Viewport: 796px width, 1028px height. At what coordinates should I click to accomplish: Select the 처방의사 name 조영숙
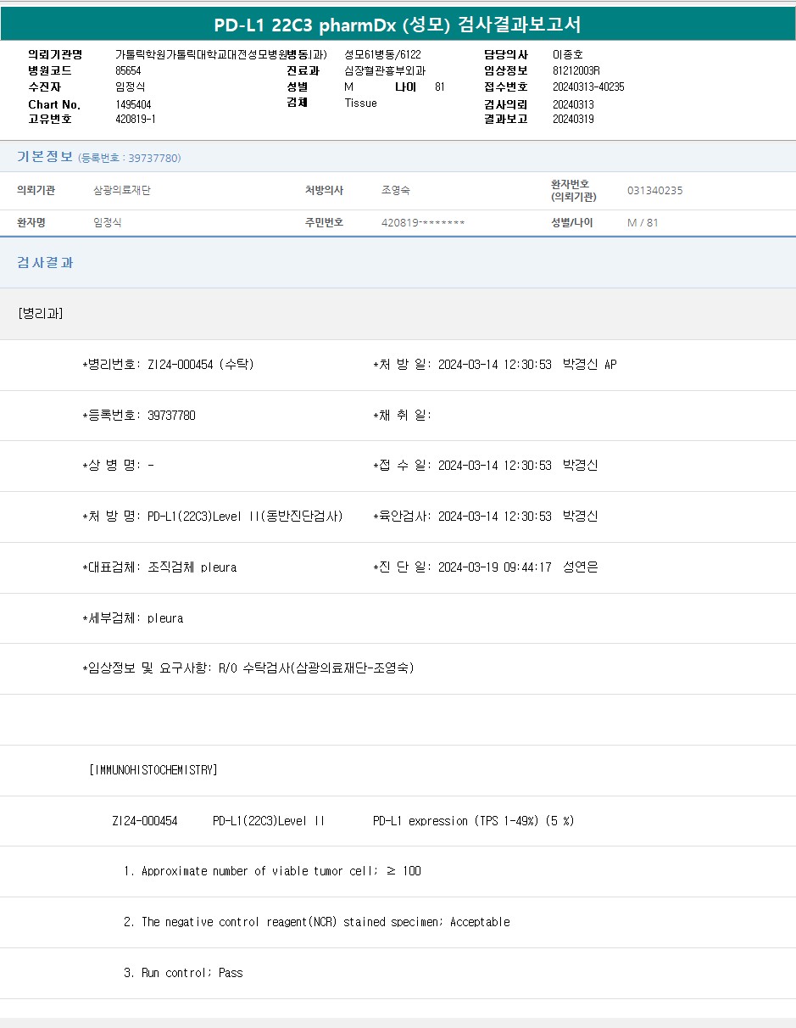tap(395, 191)
